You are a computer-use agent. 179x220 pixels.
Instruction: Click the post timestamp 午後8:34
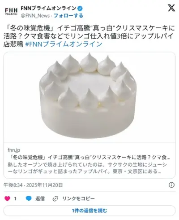(13, 185)
